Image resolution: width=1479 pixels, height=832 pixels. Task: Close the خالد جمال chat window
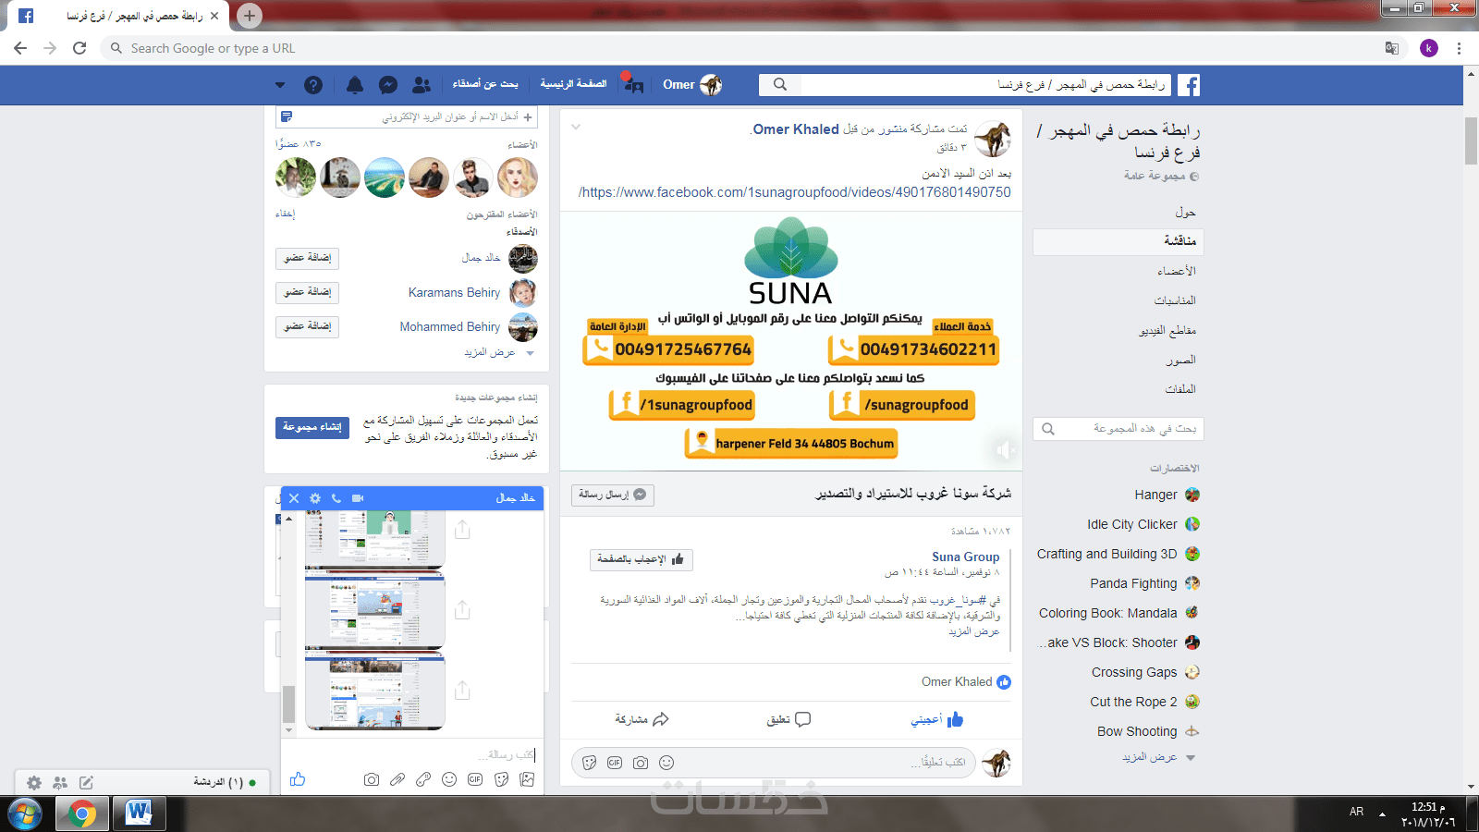[294, 498]
